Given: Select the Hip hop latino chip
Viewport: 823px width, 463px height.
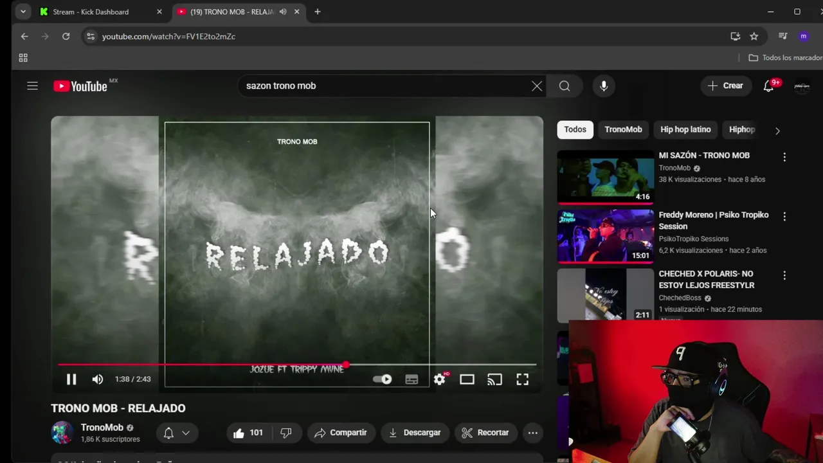Looking at the screenshot, I should 685,129.
